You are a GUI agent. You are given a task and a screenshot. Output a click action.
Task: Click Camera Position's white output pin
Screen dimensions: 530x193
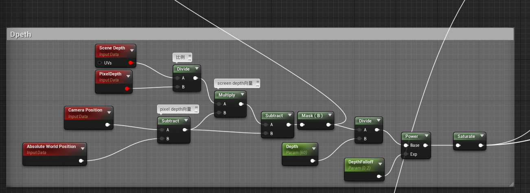pos(108,125)
